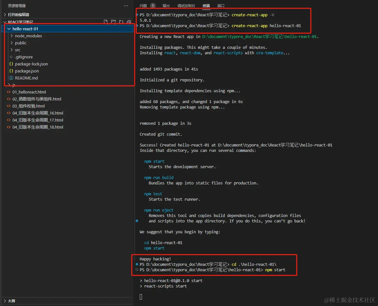Open README.md file
Screen dimensions: 378x306
pyautogui.click(x=26, y=78)
